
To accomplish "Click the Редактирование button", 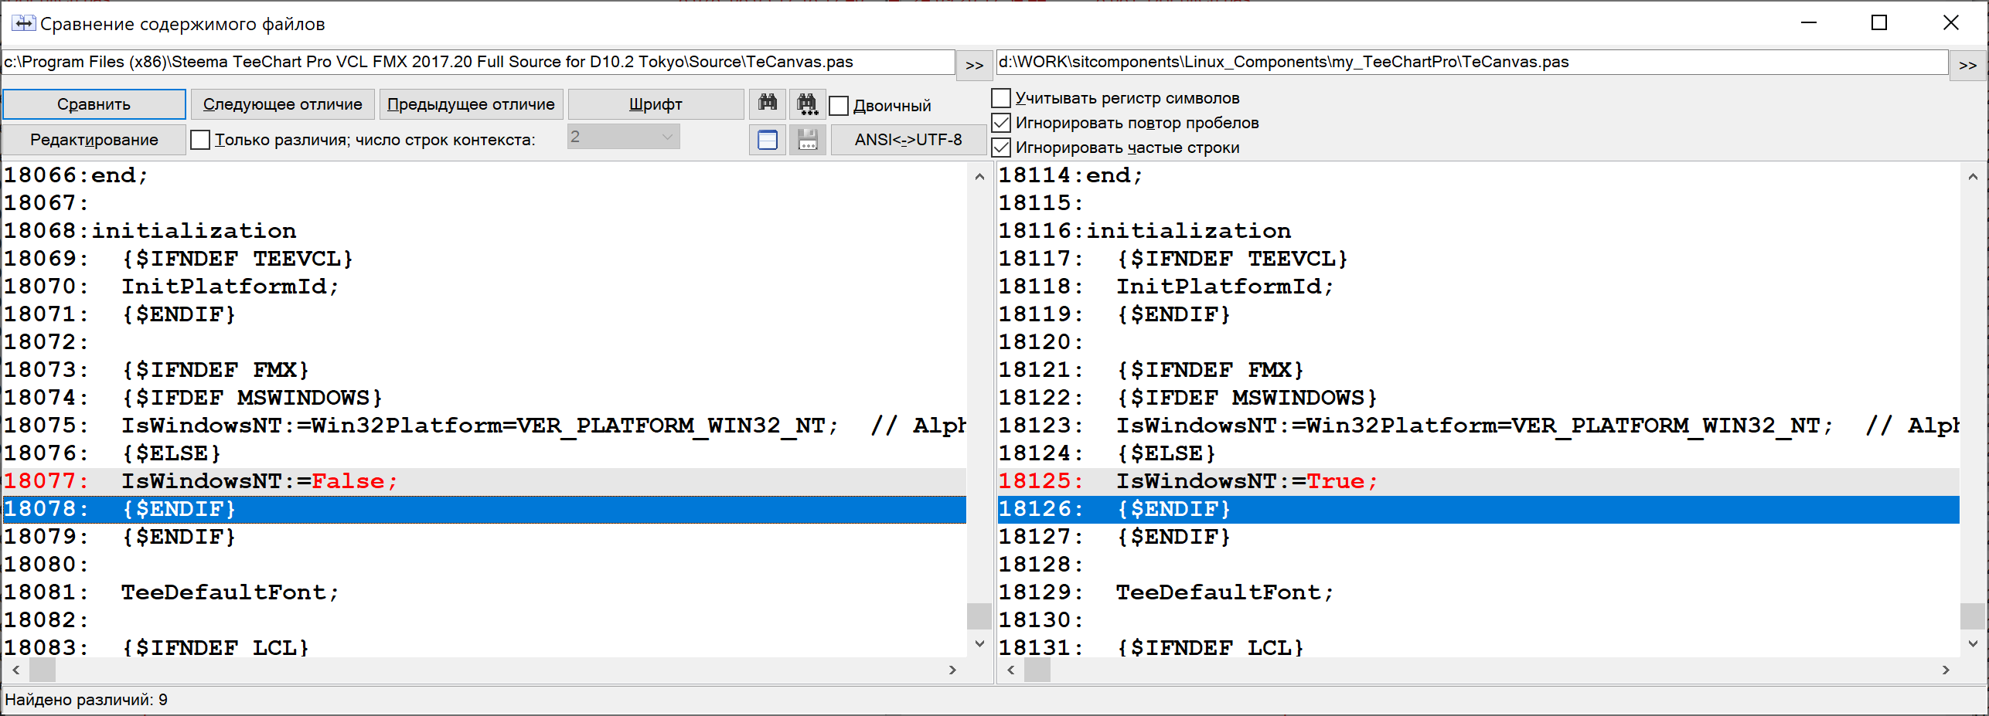I will coord(94,140).
